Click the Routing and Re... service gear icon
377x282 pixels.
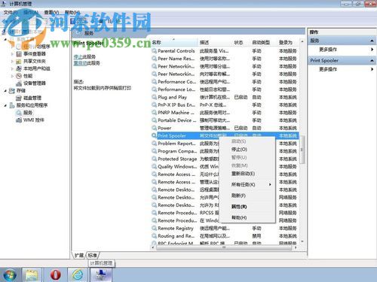[154, 236]
